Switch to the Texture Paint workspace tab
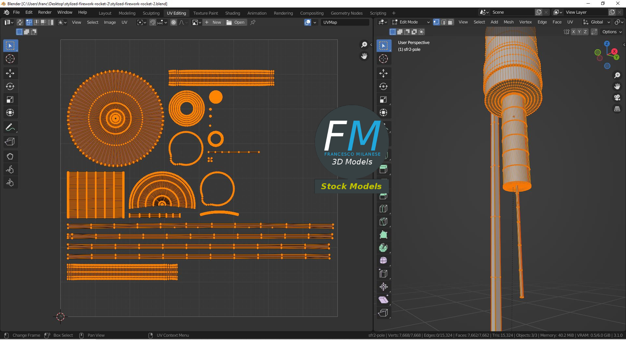Viewport: 626px width, 340px height. [205, 13]
